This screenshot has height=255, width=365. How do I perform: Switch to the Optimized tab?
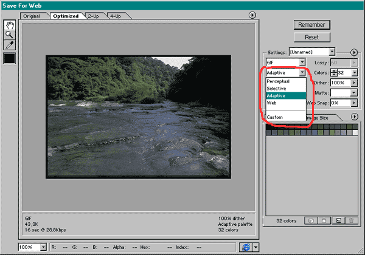click(x=66, y=16)
